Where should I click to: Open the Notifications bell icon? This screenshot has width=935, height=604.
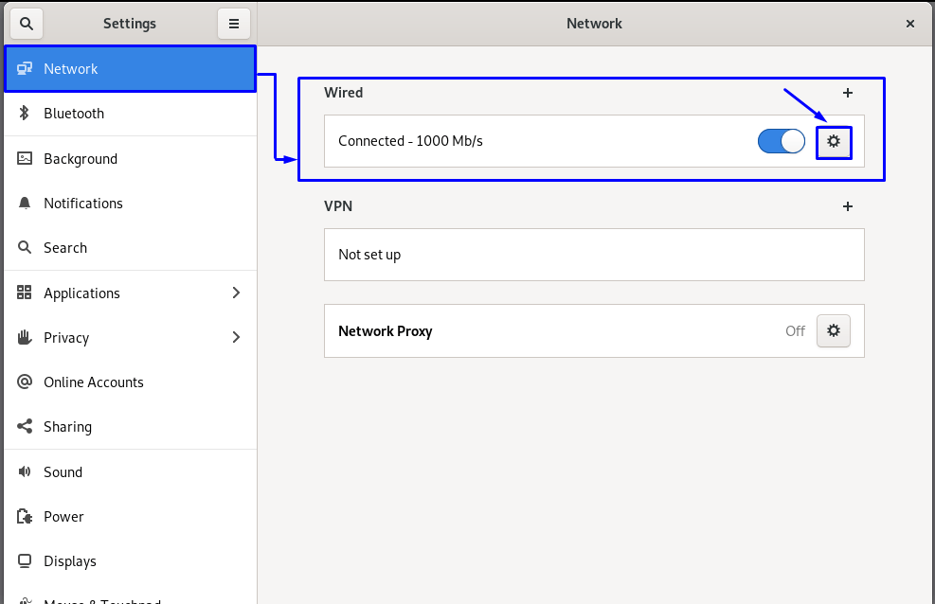coord(24,203)
